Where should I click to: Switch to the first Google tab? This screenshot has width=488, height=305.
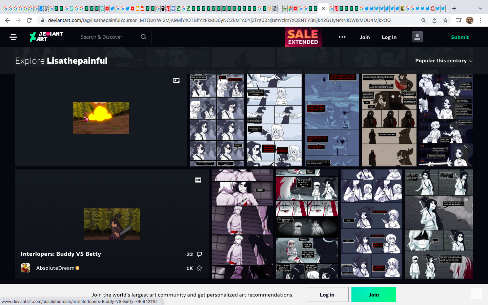pyautogui.click(x=5, y=8)
